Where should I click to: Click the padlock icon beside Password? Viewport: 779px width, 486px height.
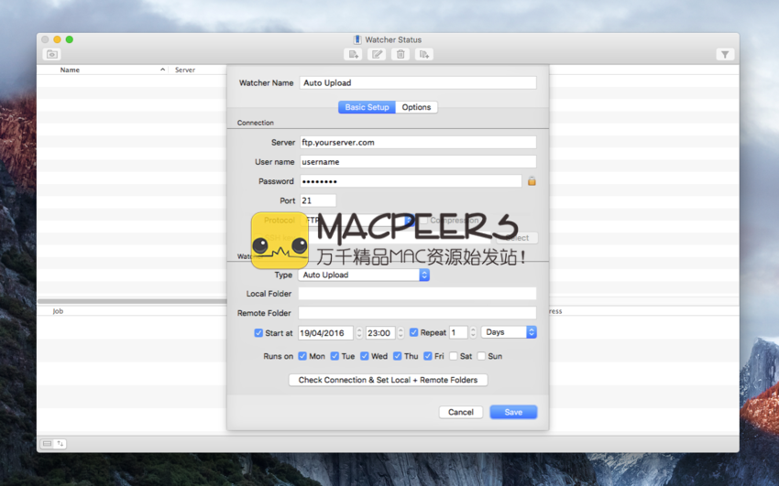[x=532, y=181]
